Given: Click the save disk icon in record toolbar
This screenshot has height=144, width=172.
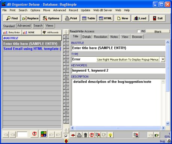Looking at the screenshot, I should pos(136,135).
